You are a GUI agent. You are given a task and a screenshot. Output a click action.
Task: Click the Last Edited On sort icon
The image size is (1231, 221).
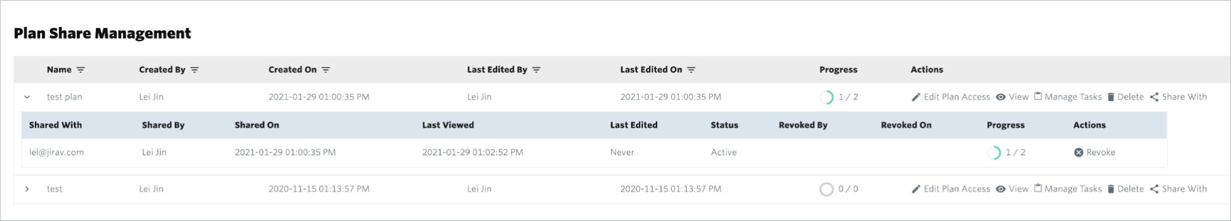pyautogui.click(x=692, y=70)
